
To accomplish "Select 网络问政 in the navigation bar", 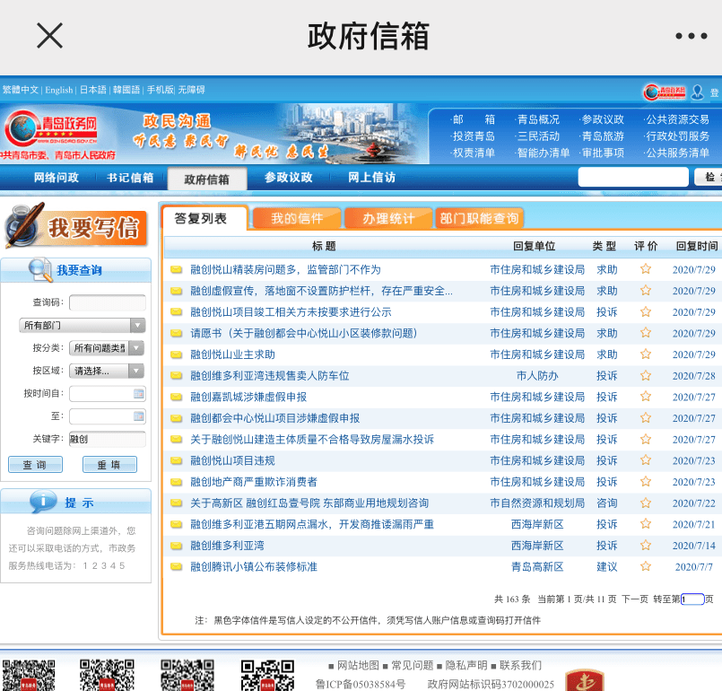I will 56,178.
